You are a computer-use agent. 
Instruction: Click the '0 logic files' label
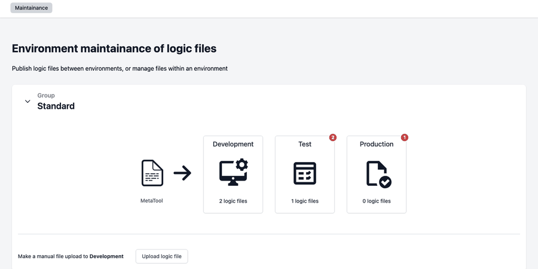click(377, 201)
